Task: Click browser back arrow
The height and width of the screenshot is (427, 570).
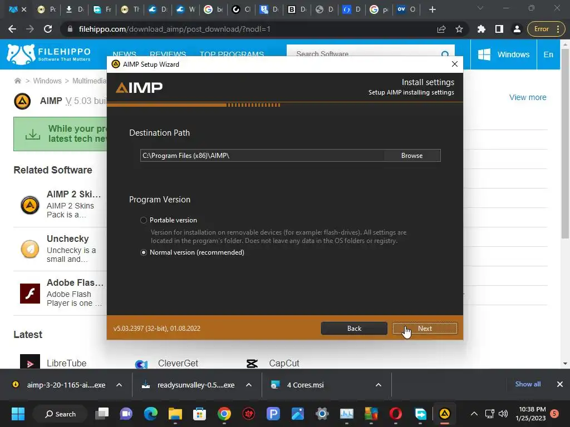Action: pos(12,29)
